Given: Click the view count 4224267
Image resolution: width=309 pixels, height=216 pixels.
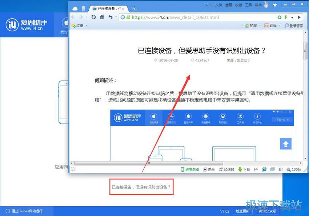Looking at the screenshot, I should click(x=202, y=60).
